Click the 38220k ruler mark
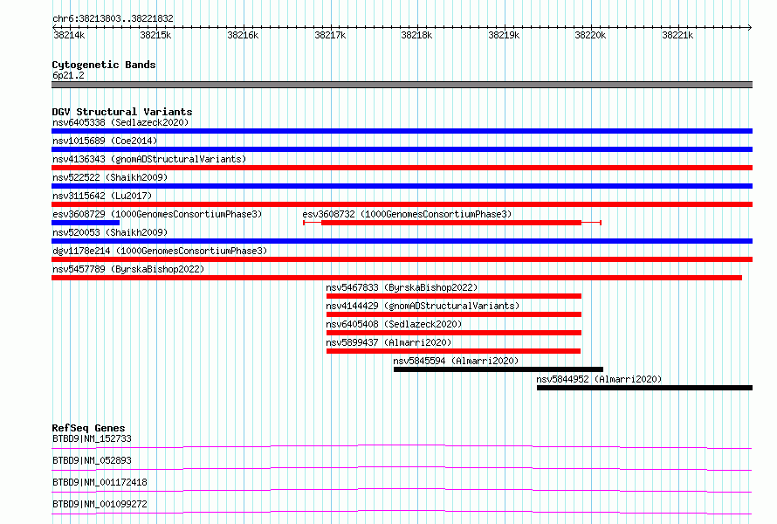This screenshot has width=777, height=524. click(x=591, y=35)
